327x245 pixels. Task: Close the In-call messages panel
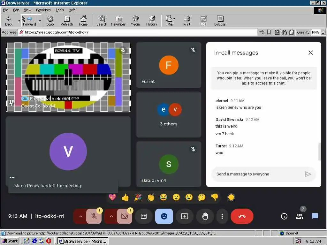tap(310, 53)
